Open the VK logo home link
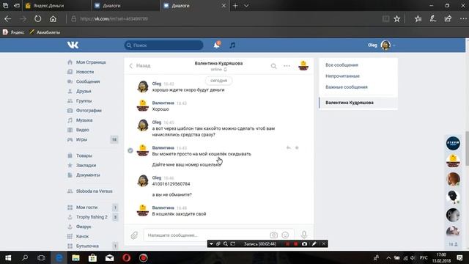469x264 pixels. 73,45
